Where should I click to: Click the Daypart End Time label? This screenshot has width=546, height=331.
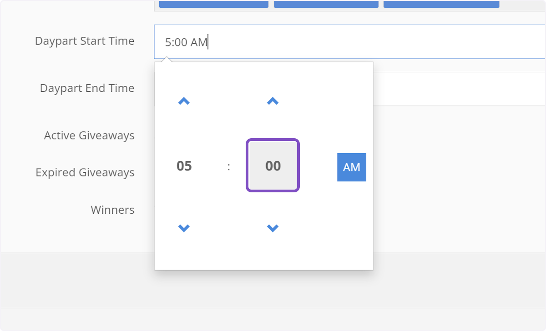87,88
